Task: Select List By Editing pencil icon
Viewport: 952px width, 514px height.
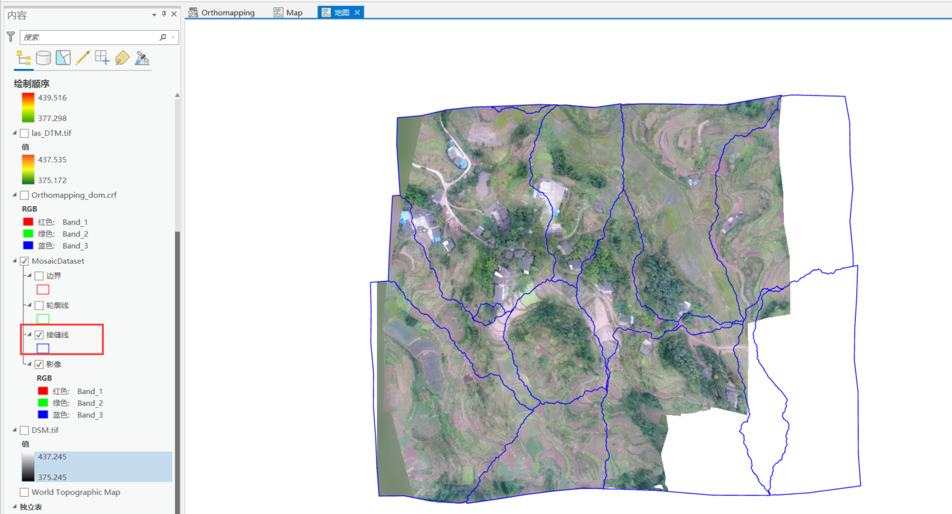Action: [x=83, y=58]
